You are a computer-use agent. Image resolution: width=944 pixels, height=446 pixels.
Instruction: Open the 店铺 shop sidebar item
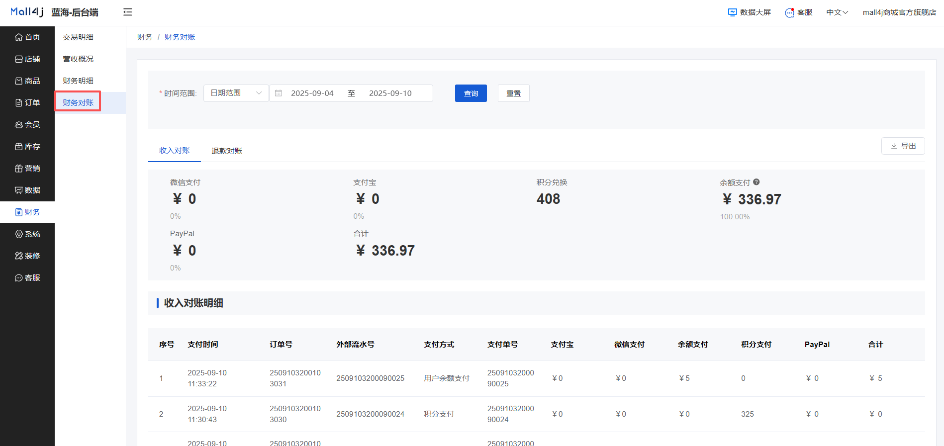(x=27, y=59)
